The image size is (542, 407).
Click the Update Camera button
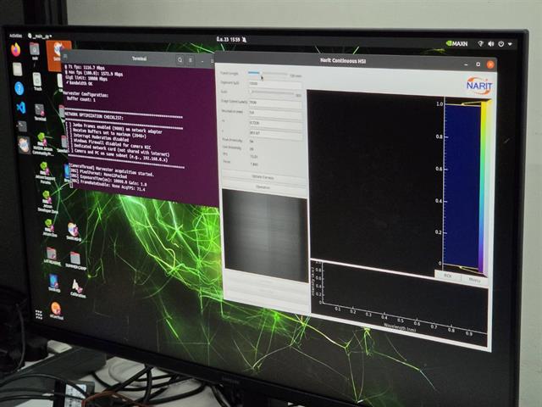pos(263,177)
